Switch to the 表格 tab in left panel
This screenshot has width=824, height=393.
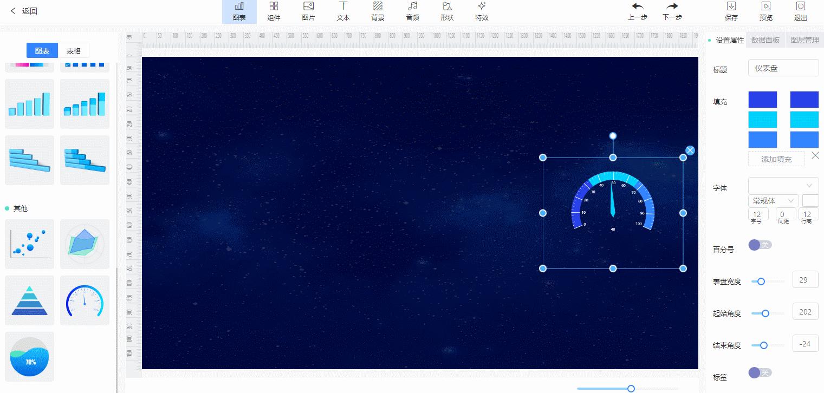(x=74, y=51)
